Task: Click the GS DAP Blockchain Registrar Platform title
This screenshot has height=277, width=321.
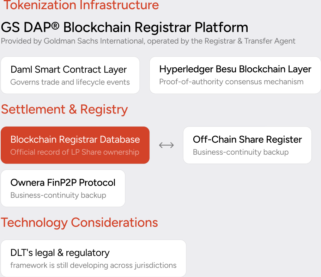Action: coord(125,27)
